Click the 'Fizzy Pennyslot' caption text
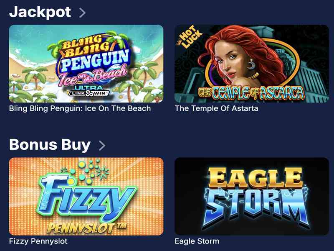This screenshot has height=251, width=334. click(x=38, y=241)
